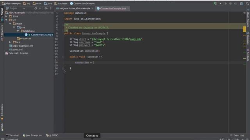
Task: Open the 6: TODO tool window
Action: 52,135
